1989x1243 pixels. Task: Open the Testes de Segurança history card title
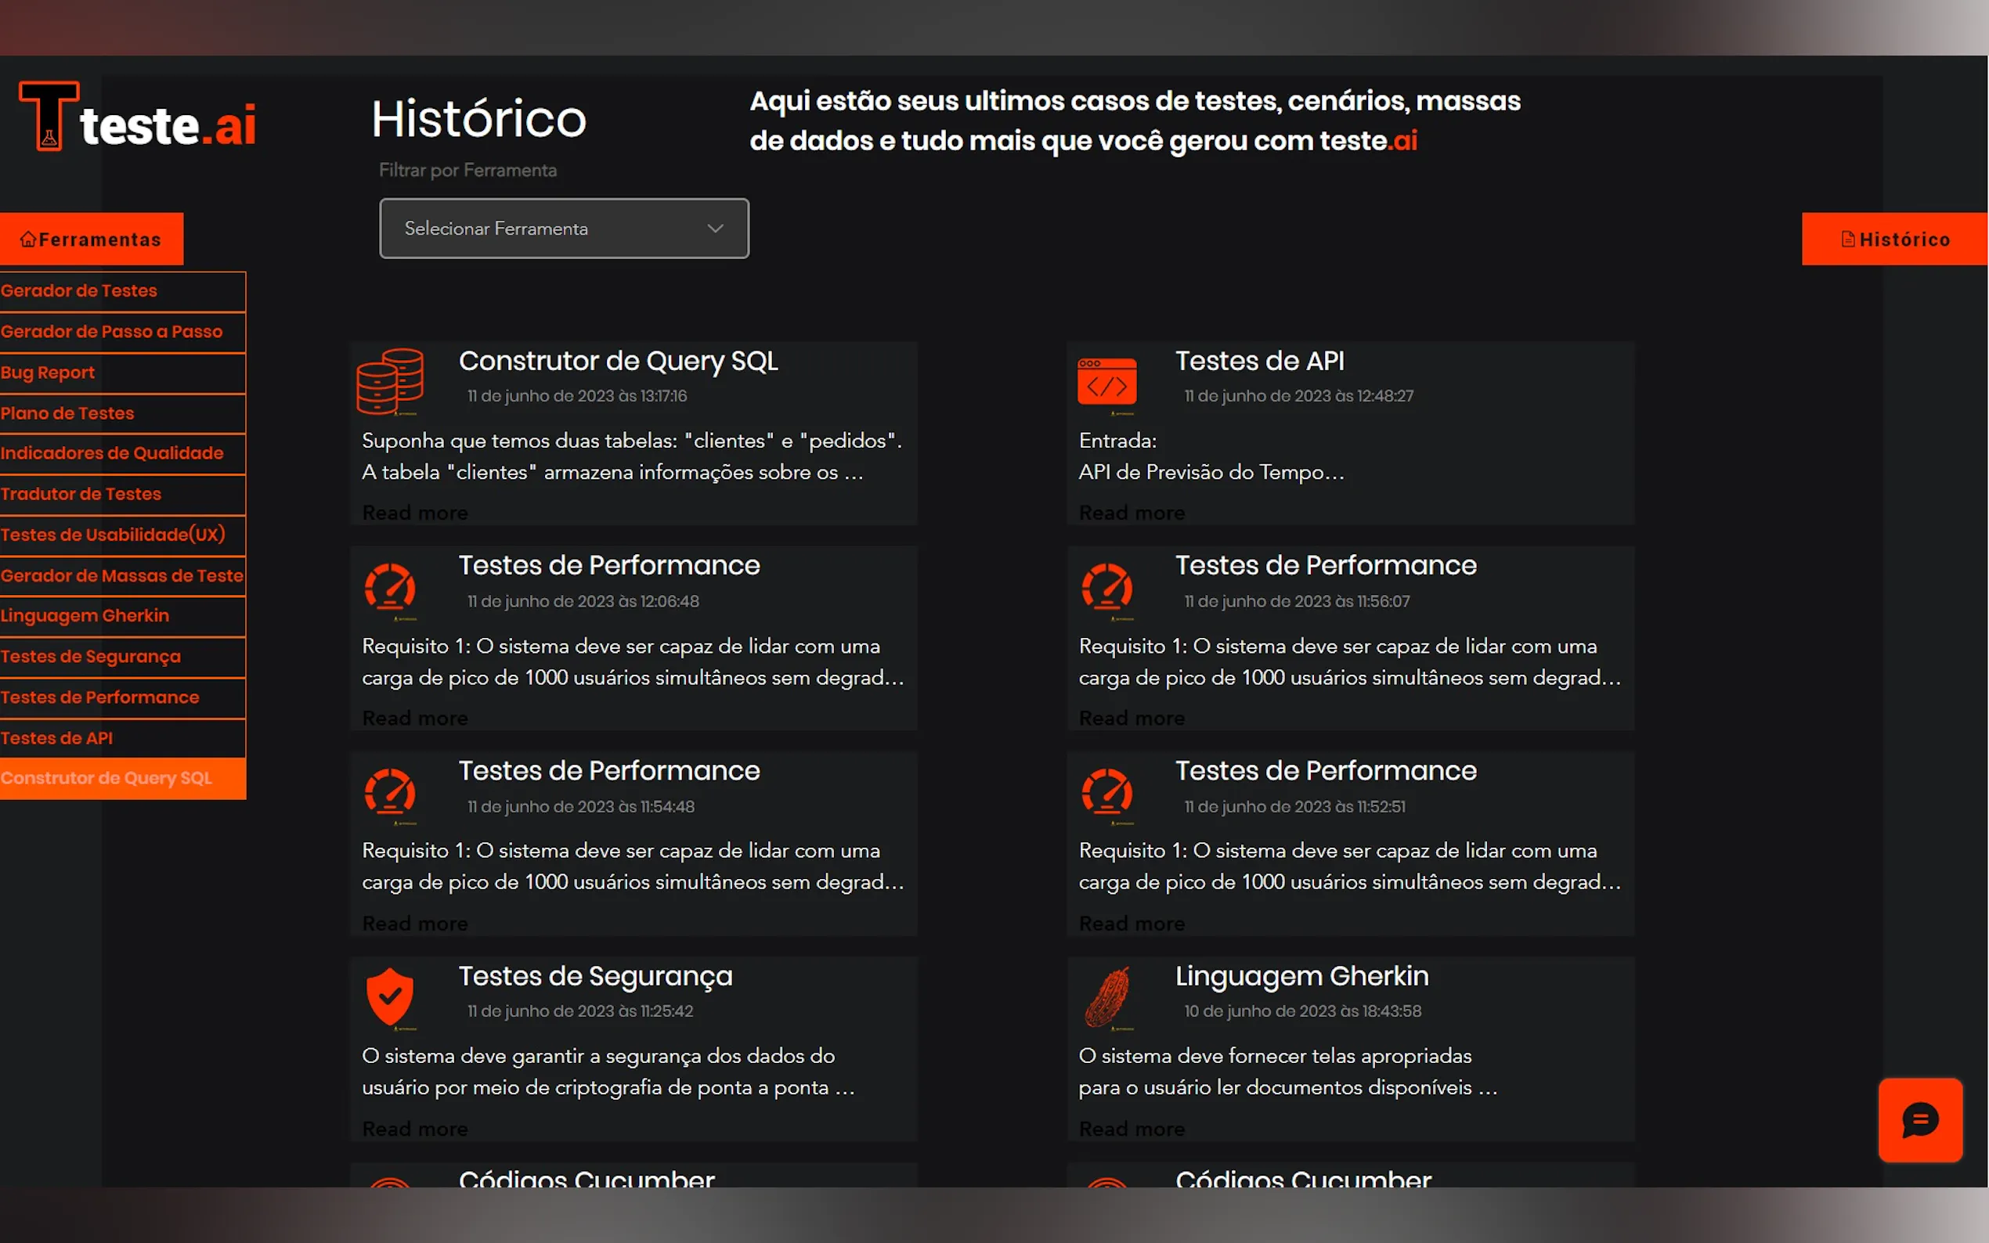[x=595, y=976]
